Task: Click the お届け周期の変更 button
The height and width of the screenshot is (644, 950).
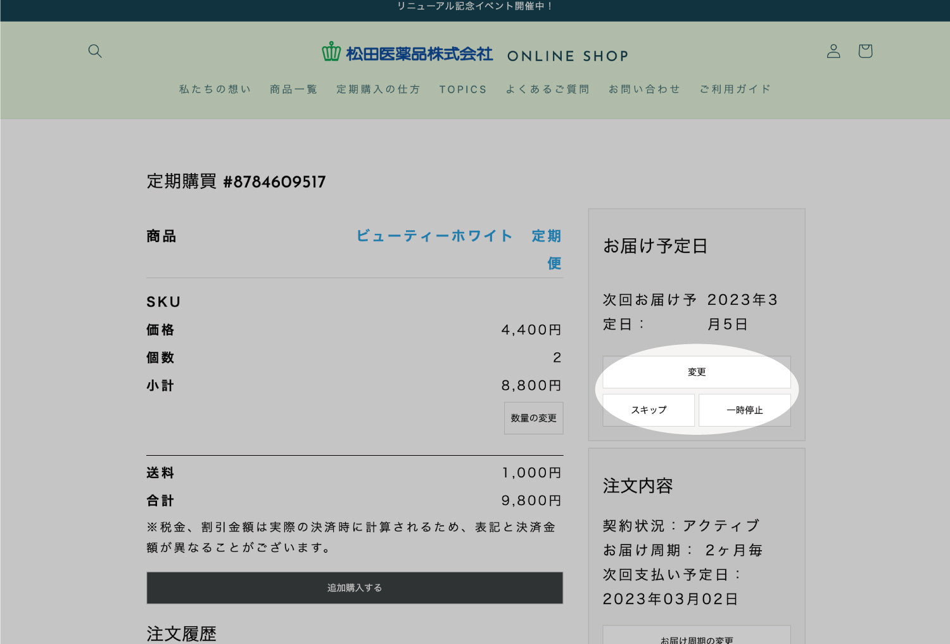Action: pos(697,635)
